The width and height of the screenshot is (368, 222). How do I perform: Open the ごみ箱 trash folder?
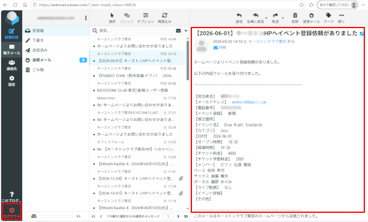(56, 70)
